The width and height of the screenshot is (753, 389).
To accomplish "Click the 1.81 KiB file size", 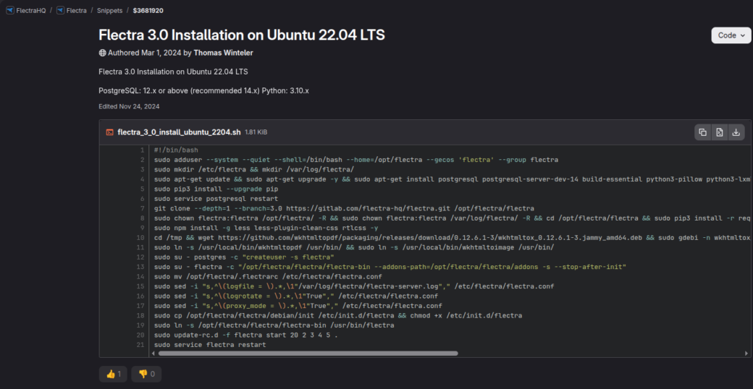I will coord(256,132).
